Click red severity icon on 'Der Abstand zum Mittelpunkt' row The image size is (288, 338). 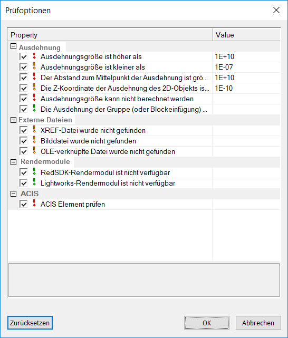(34, 77)
